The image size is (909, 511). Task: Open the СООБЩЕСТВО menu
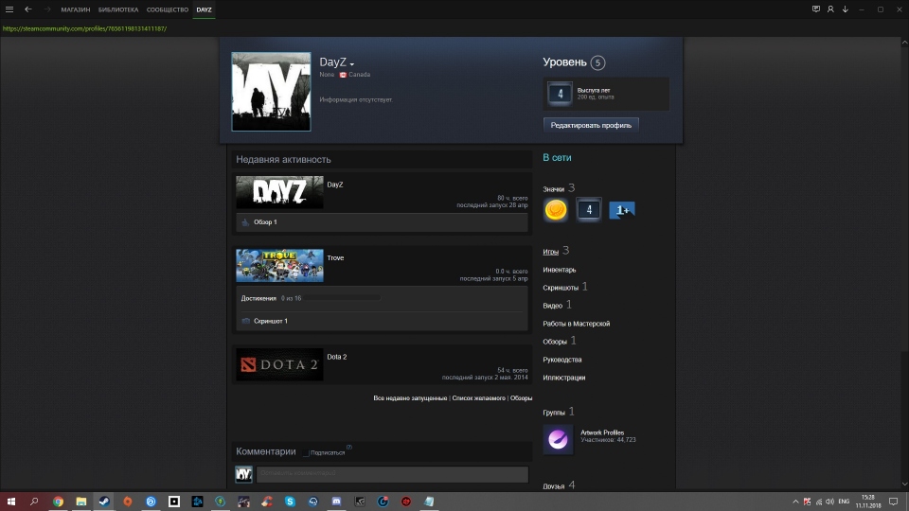pyautogui.click(x=168, y=9)
